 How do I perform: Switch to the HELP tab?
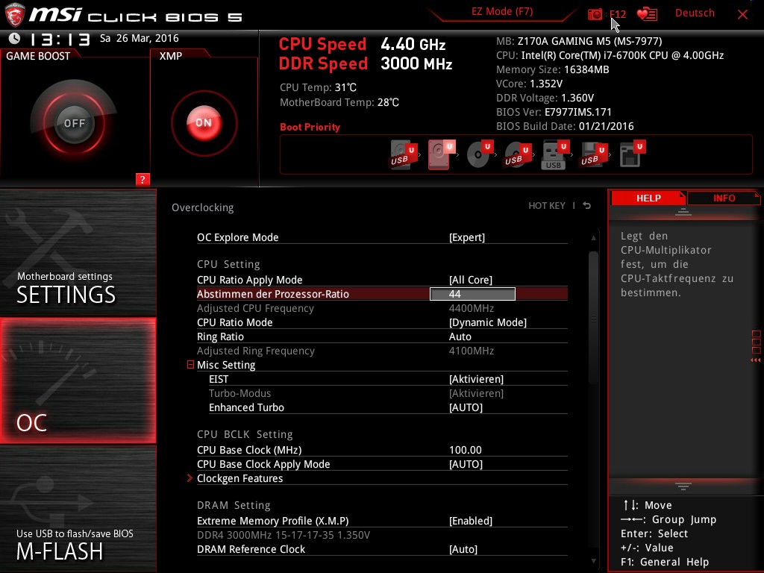point(648,198)
